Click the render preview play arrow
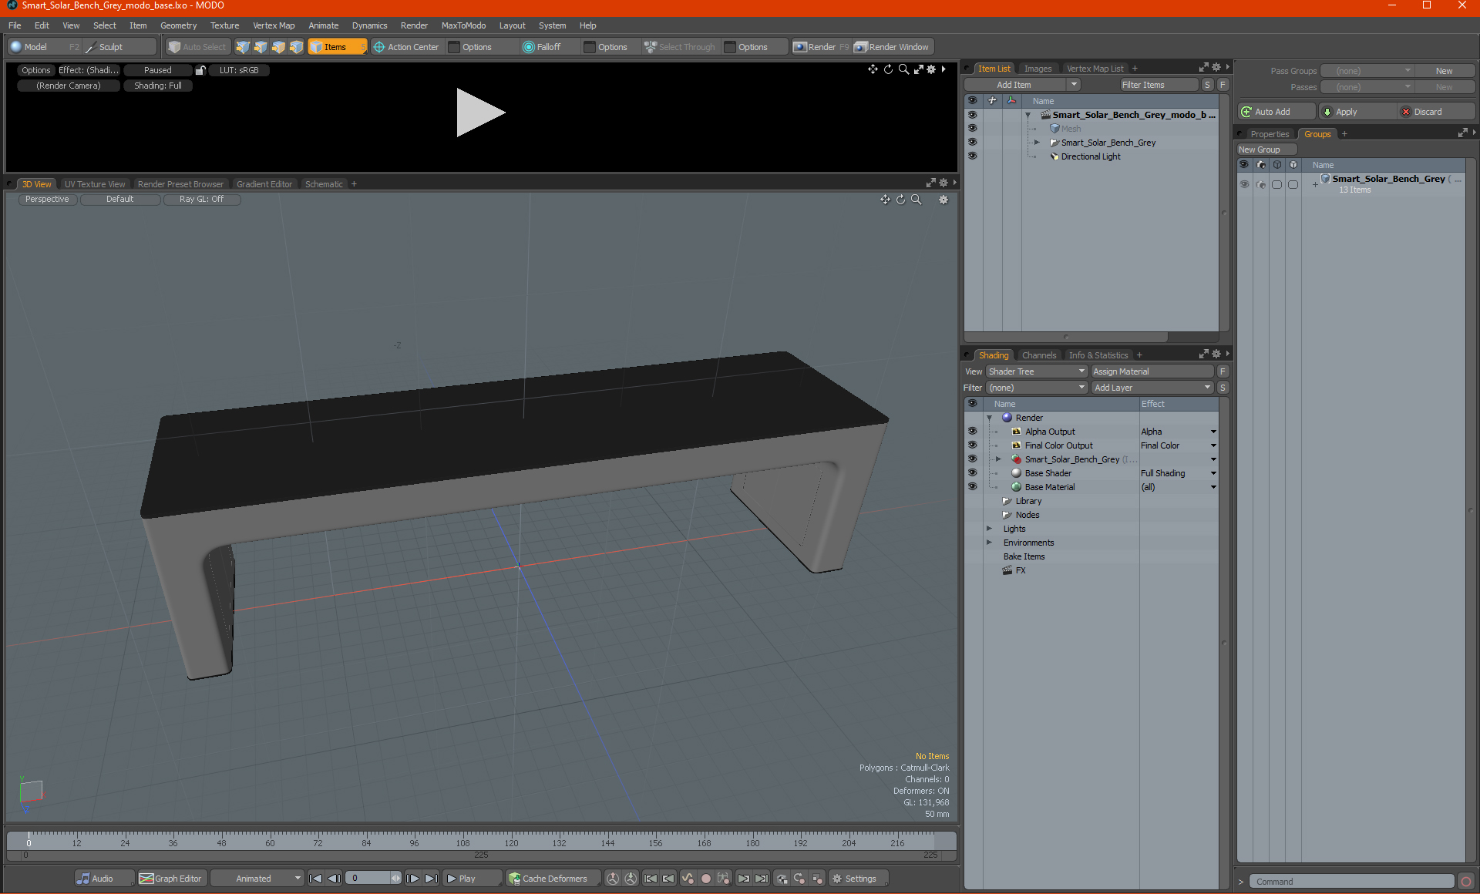This screenshot has height=894, width=1480. pyautogui.click(x=480, y=113)
